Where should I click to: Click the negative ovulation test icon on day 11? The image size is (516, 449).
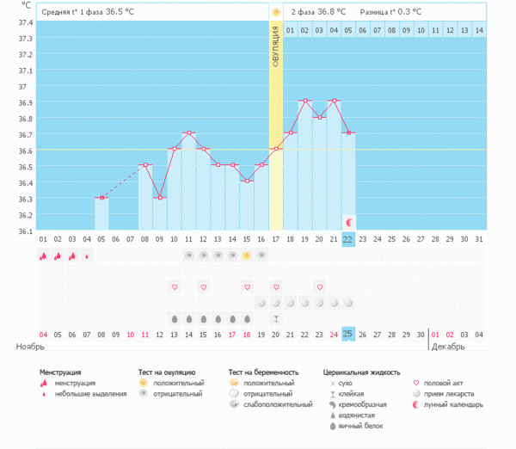188,255
